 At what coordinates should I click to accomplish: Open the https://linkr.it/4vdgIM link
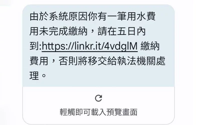pos(90,46)
